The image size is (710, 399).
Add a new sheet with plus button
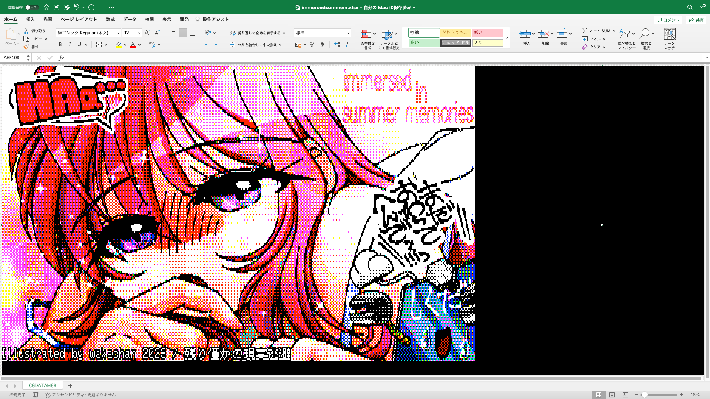tap(70, 385)
